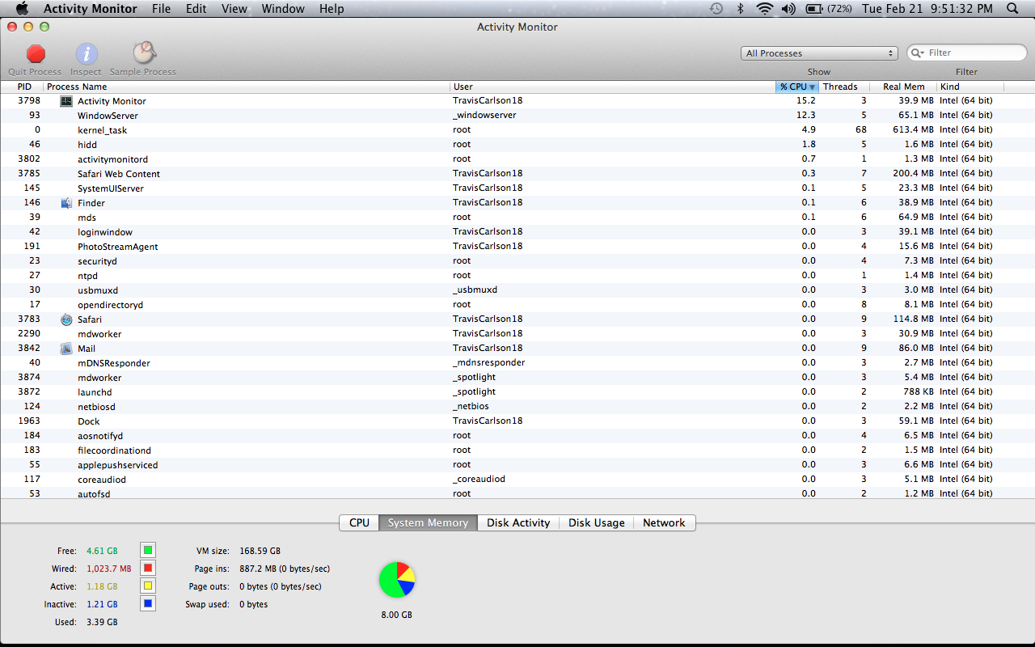Click into the Filter search field

pos(967,53)
